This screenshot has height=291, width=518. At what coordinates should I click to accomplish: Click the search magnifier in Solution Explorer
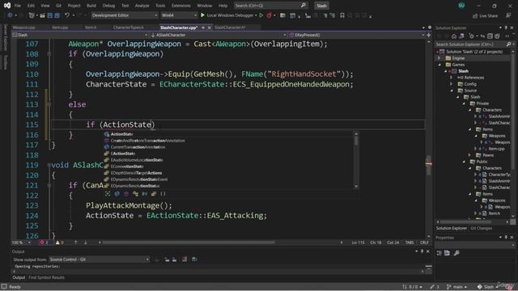(509, 44)
